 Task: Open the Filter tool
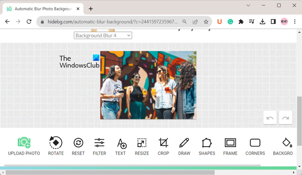[99, 143]
